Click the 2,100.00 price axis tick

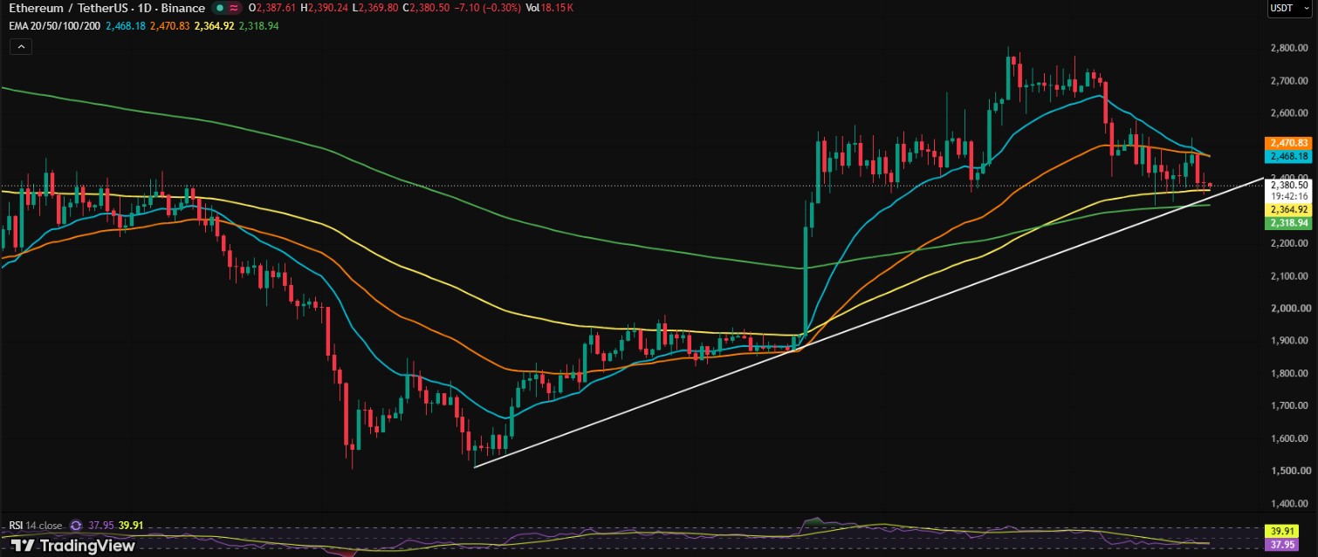[x=1288, y=276]
